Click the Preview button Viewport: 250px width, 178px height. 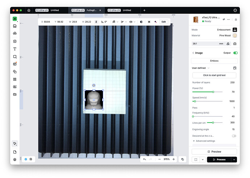214,152
